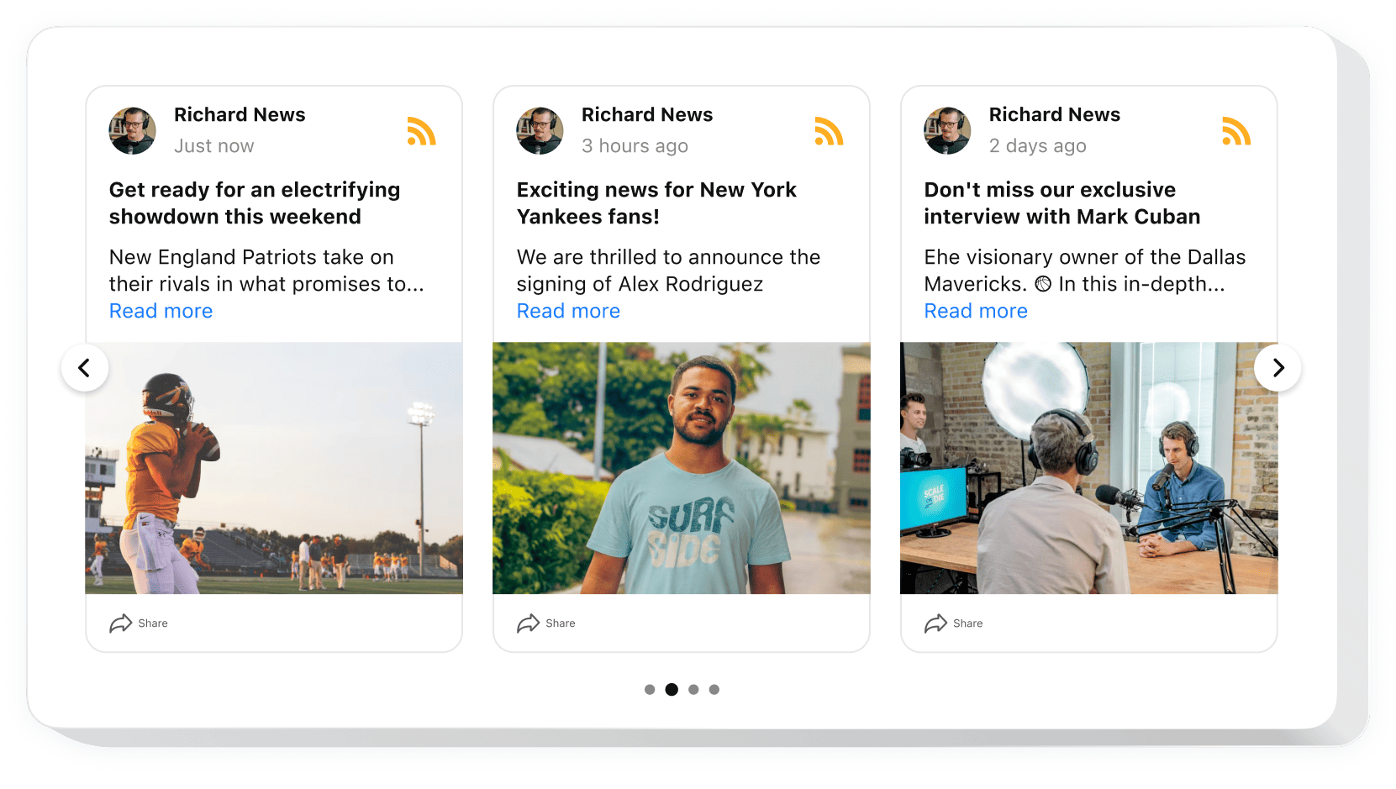The height and width of the screenshot is (789, 1396).
Task: Select the second pagination dot
Action: (672, 689)
